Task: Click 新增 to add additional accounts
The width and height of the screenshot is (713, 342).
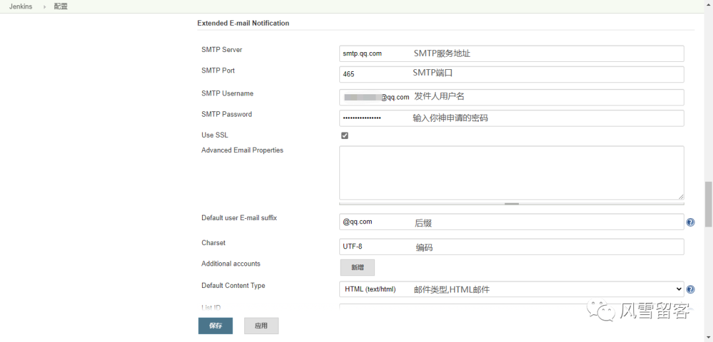Action: (x=357, y=268)
